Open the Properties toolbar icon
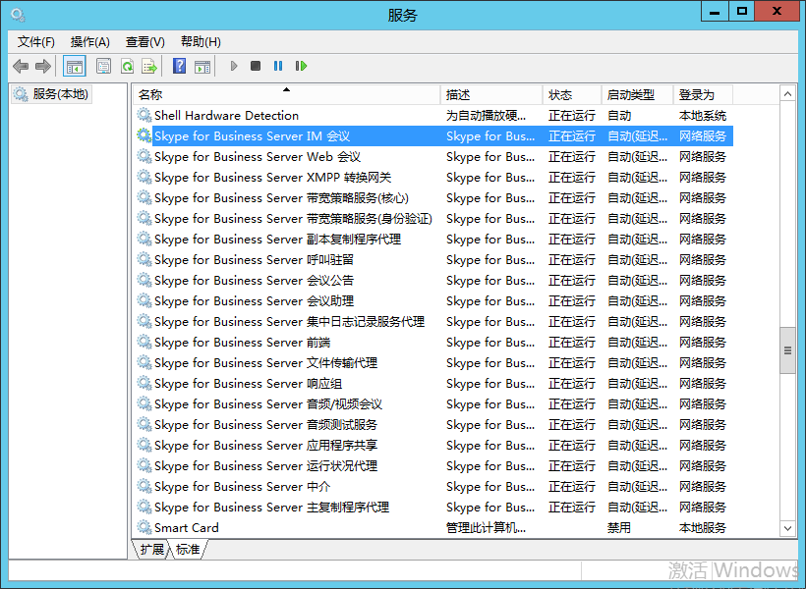This screenshot has width=806, height=589. pos(104,66)
